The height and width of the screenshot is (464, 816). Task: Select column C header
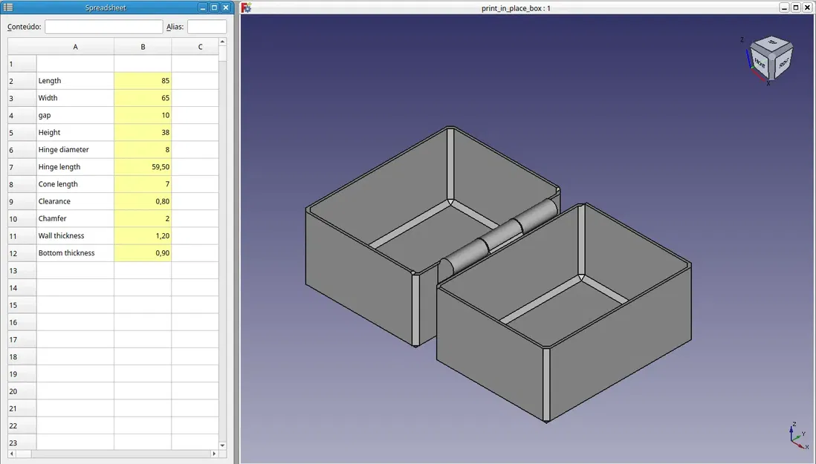[195, 47]
